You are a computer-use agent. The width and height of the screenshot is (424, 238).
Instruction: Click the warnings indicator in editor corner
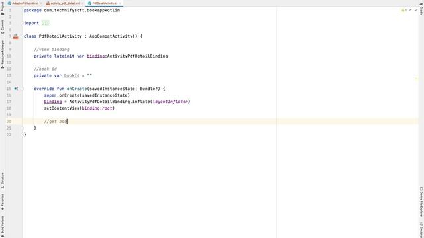click(x=404, y=10)
